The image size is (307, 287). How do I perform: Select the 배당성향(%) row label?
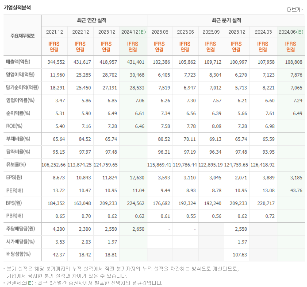tap(18, 254)
